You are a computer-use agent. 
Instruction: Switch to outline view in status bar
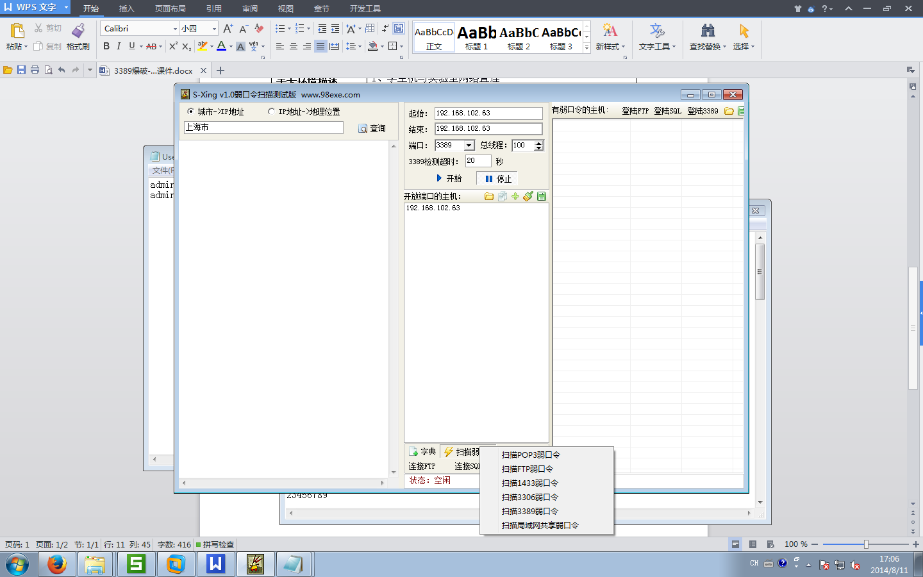point(753,544)
